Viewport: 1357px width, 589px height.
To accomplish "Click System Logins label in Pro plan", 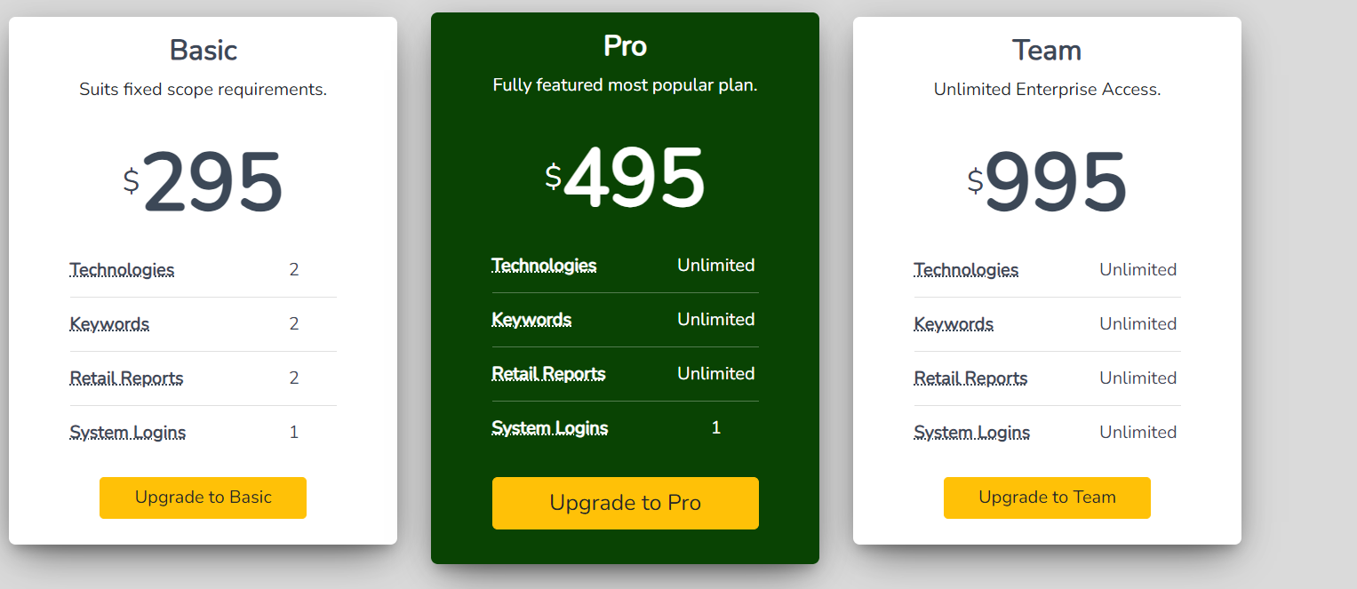I will pyautogui.click(x=550, y=428).
